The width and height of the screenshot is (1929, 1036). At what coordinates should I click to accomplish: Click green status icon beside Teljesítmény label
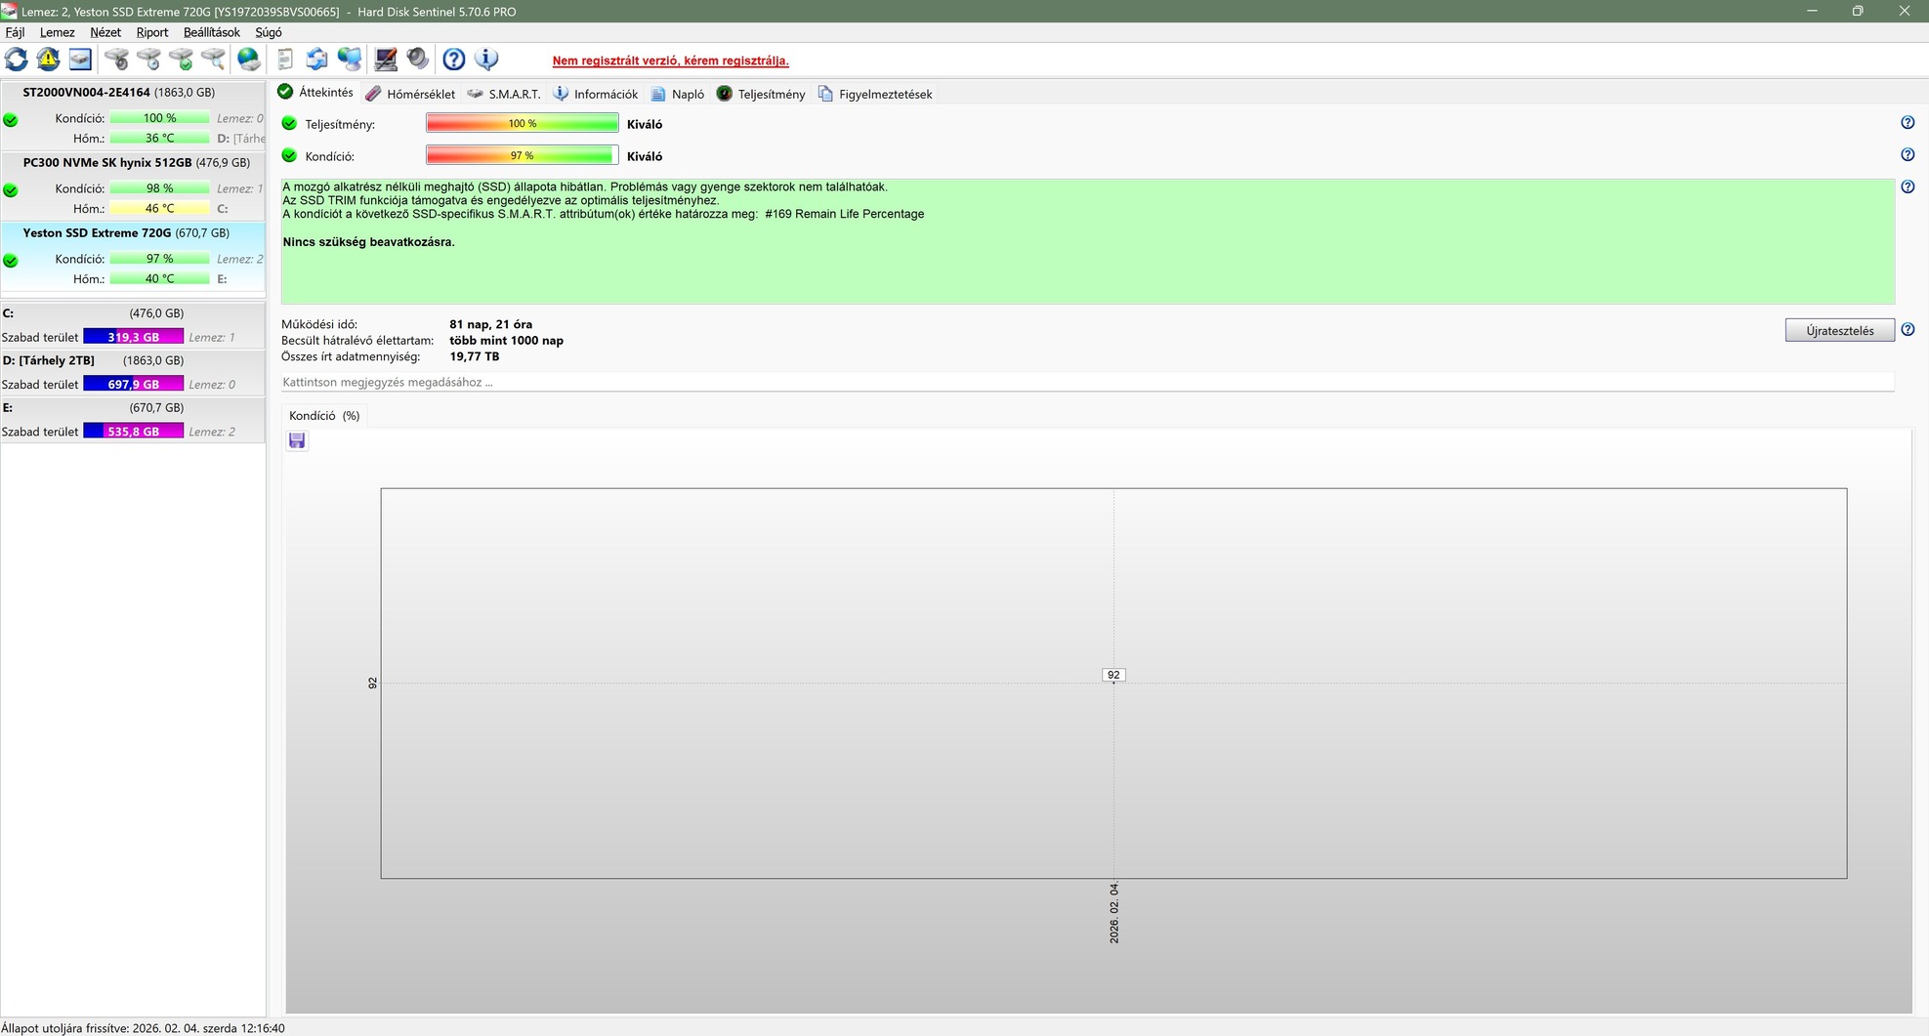click(289, 123)
